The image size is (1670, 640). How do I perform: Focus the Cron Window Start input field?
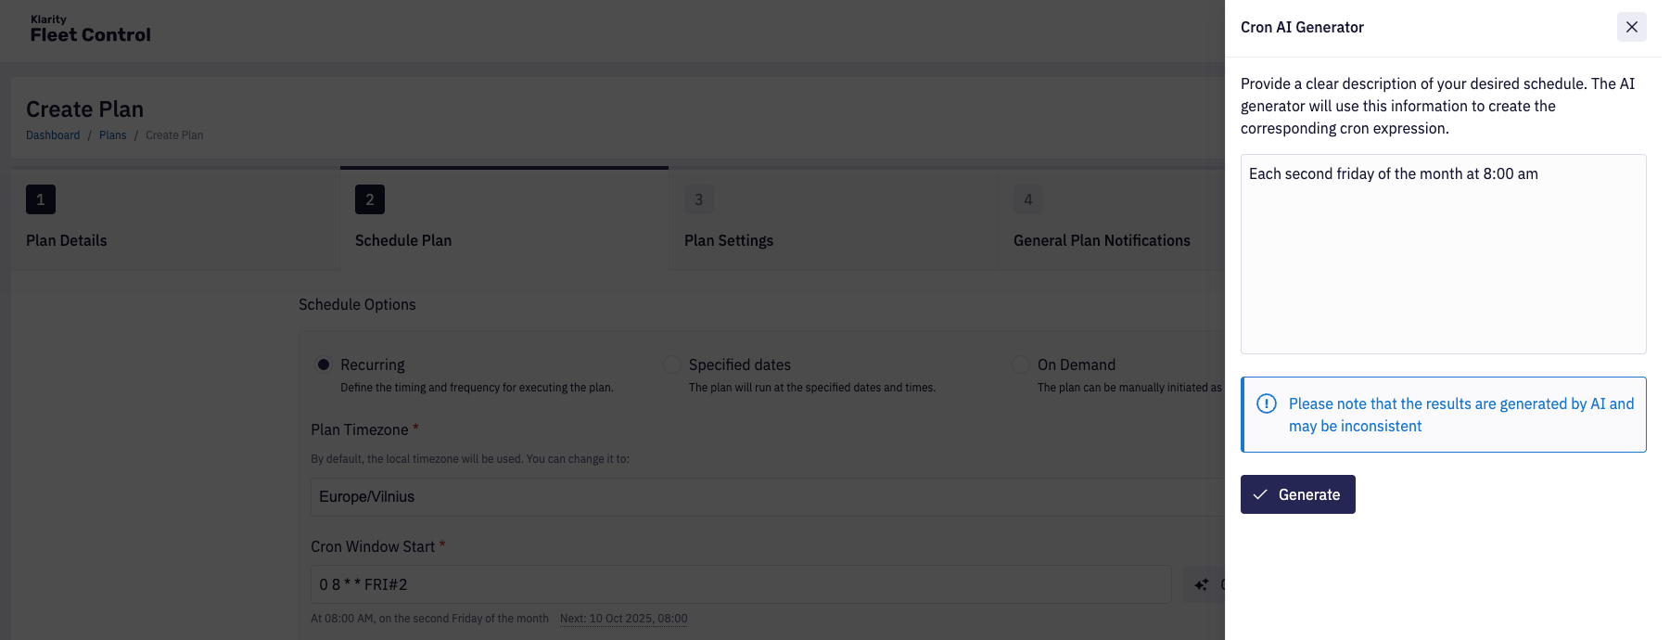tap(740, 584)
